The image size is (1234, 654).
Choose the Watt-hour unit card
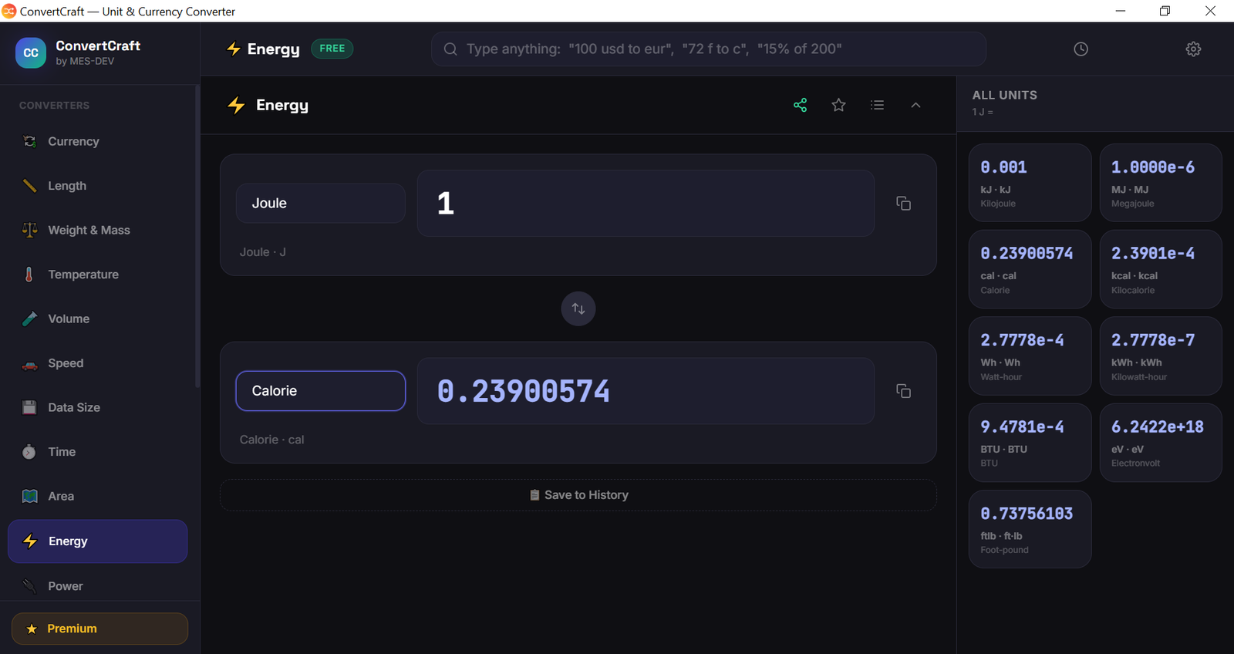(1030, 356)
